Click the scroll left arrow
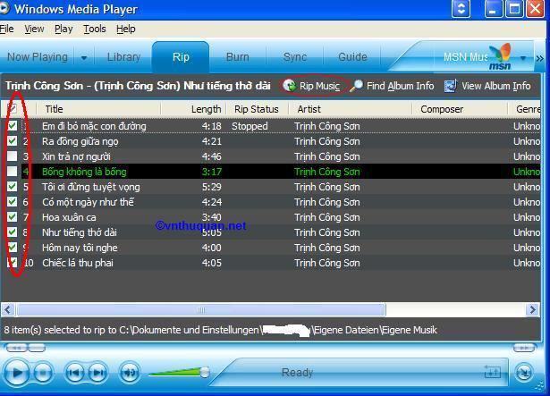The image size is (550, 396). [8, 309]
